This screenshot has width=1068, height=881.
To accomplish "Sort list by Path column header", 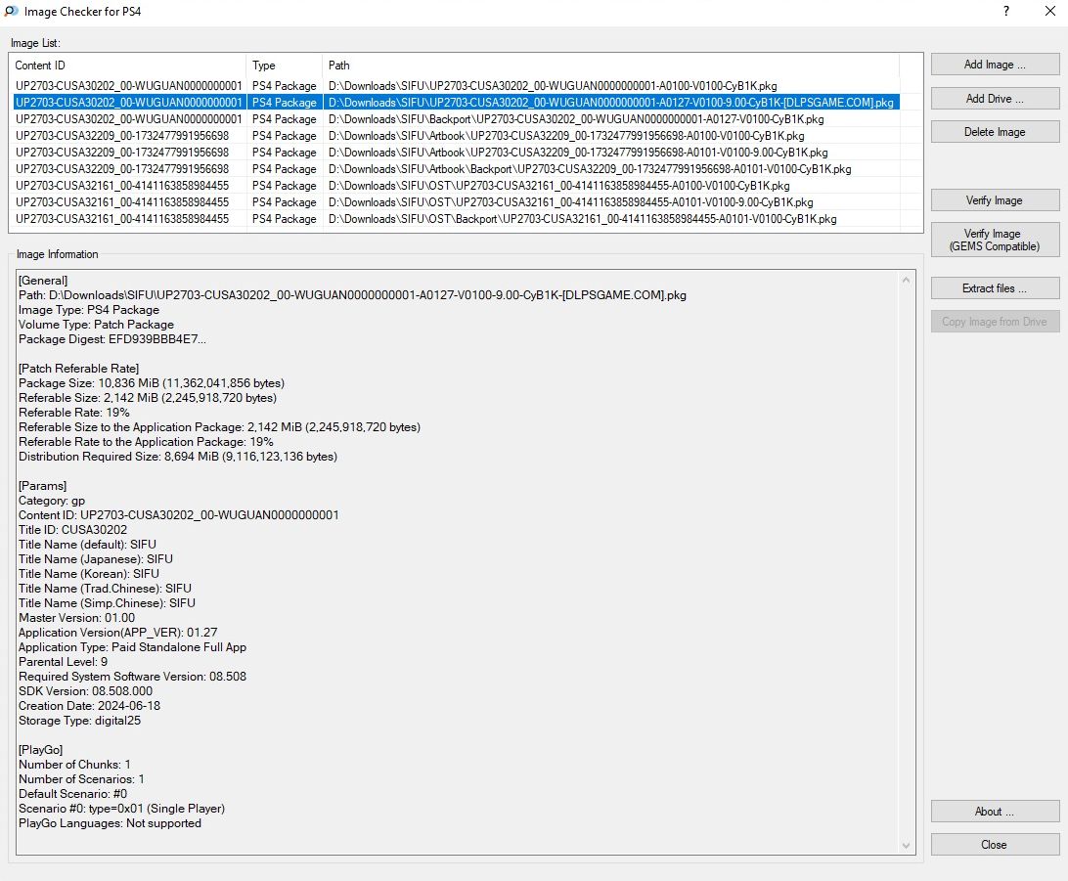I will 611,66.
